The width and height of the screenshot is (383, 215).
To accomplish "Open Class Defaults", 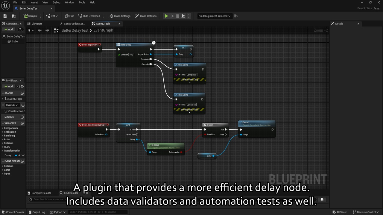I will coord(146,16).
